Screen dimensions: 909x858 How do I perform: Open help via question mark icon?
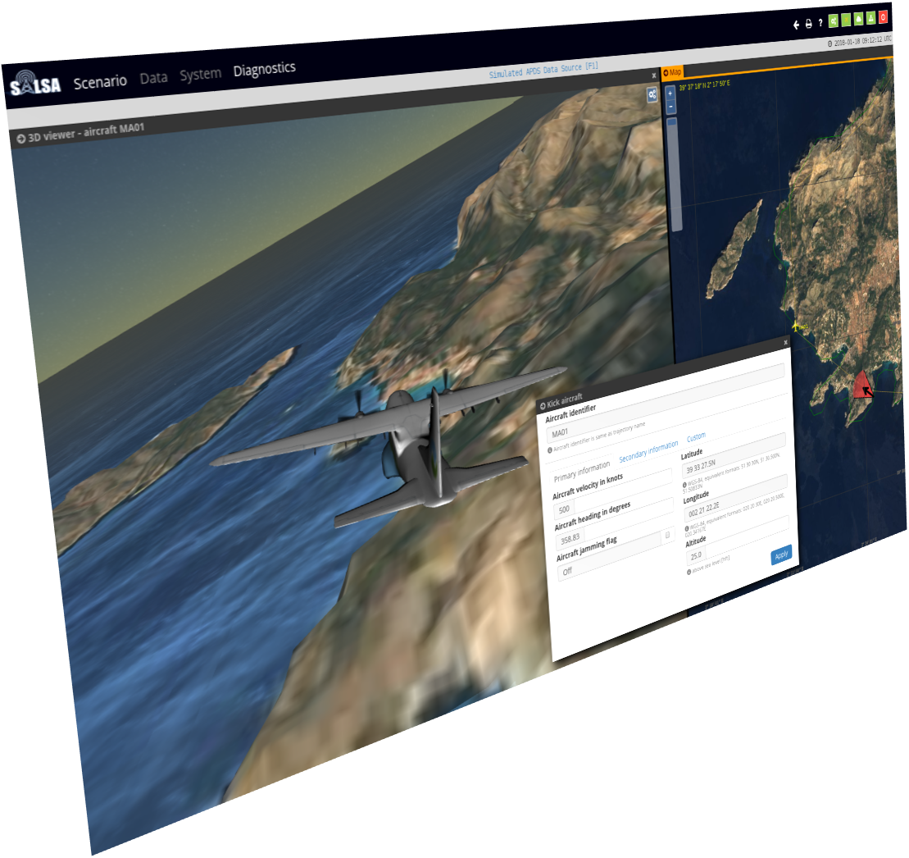820,23
